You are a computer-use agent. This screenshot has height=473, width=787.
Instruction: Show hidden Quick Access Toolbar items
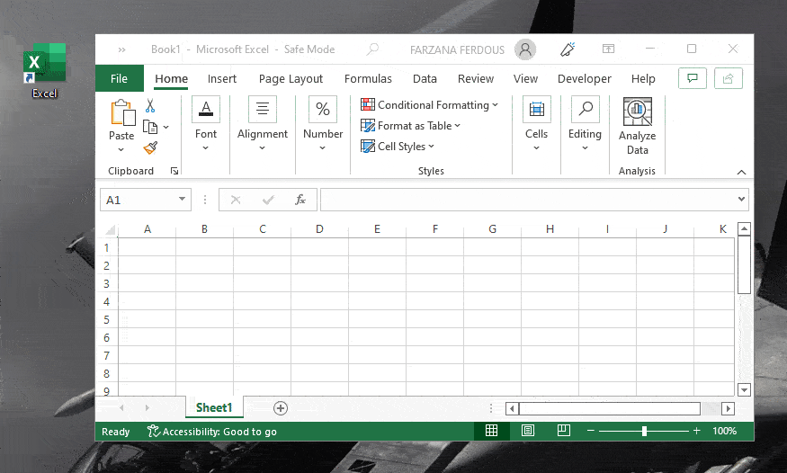click(x=122, y=49)
